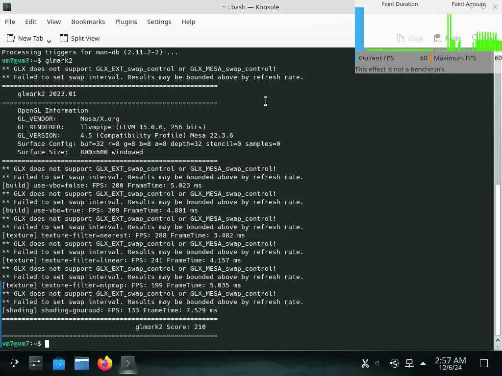
Task: Click the Show Desktop button
Action: [484, 363]
